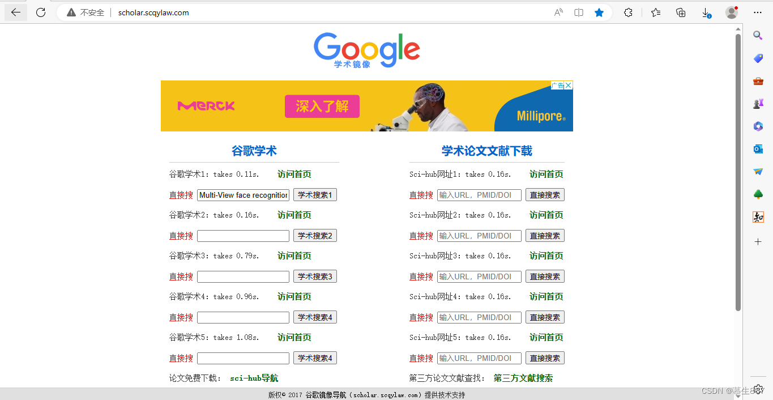Open the Edge settings and more menu
This screenshot has width=773, height=400.
pyautogui.click(x=758, y=12)
